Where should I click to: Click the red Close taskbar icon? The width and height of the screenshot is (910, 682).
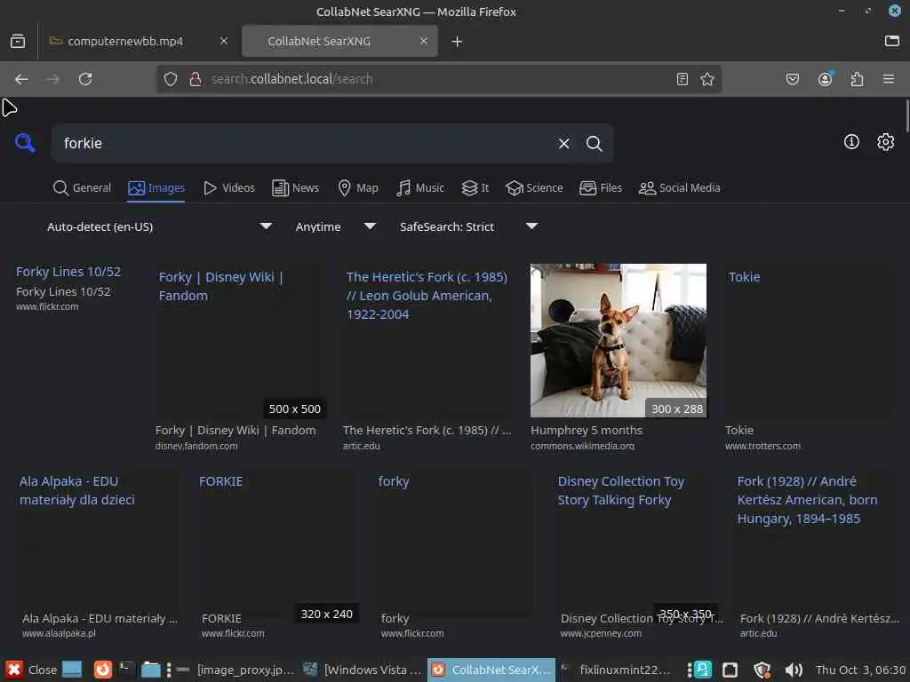(14, 670)
